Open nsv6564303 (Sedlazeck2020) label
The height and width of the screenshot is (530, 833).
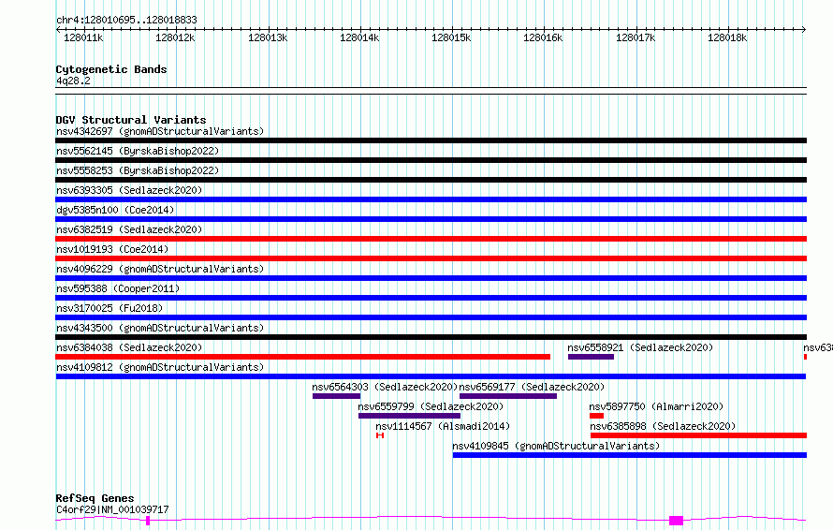click(x=385, y=387)
